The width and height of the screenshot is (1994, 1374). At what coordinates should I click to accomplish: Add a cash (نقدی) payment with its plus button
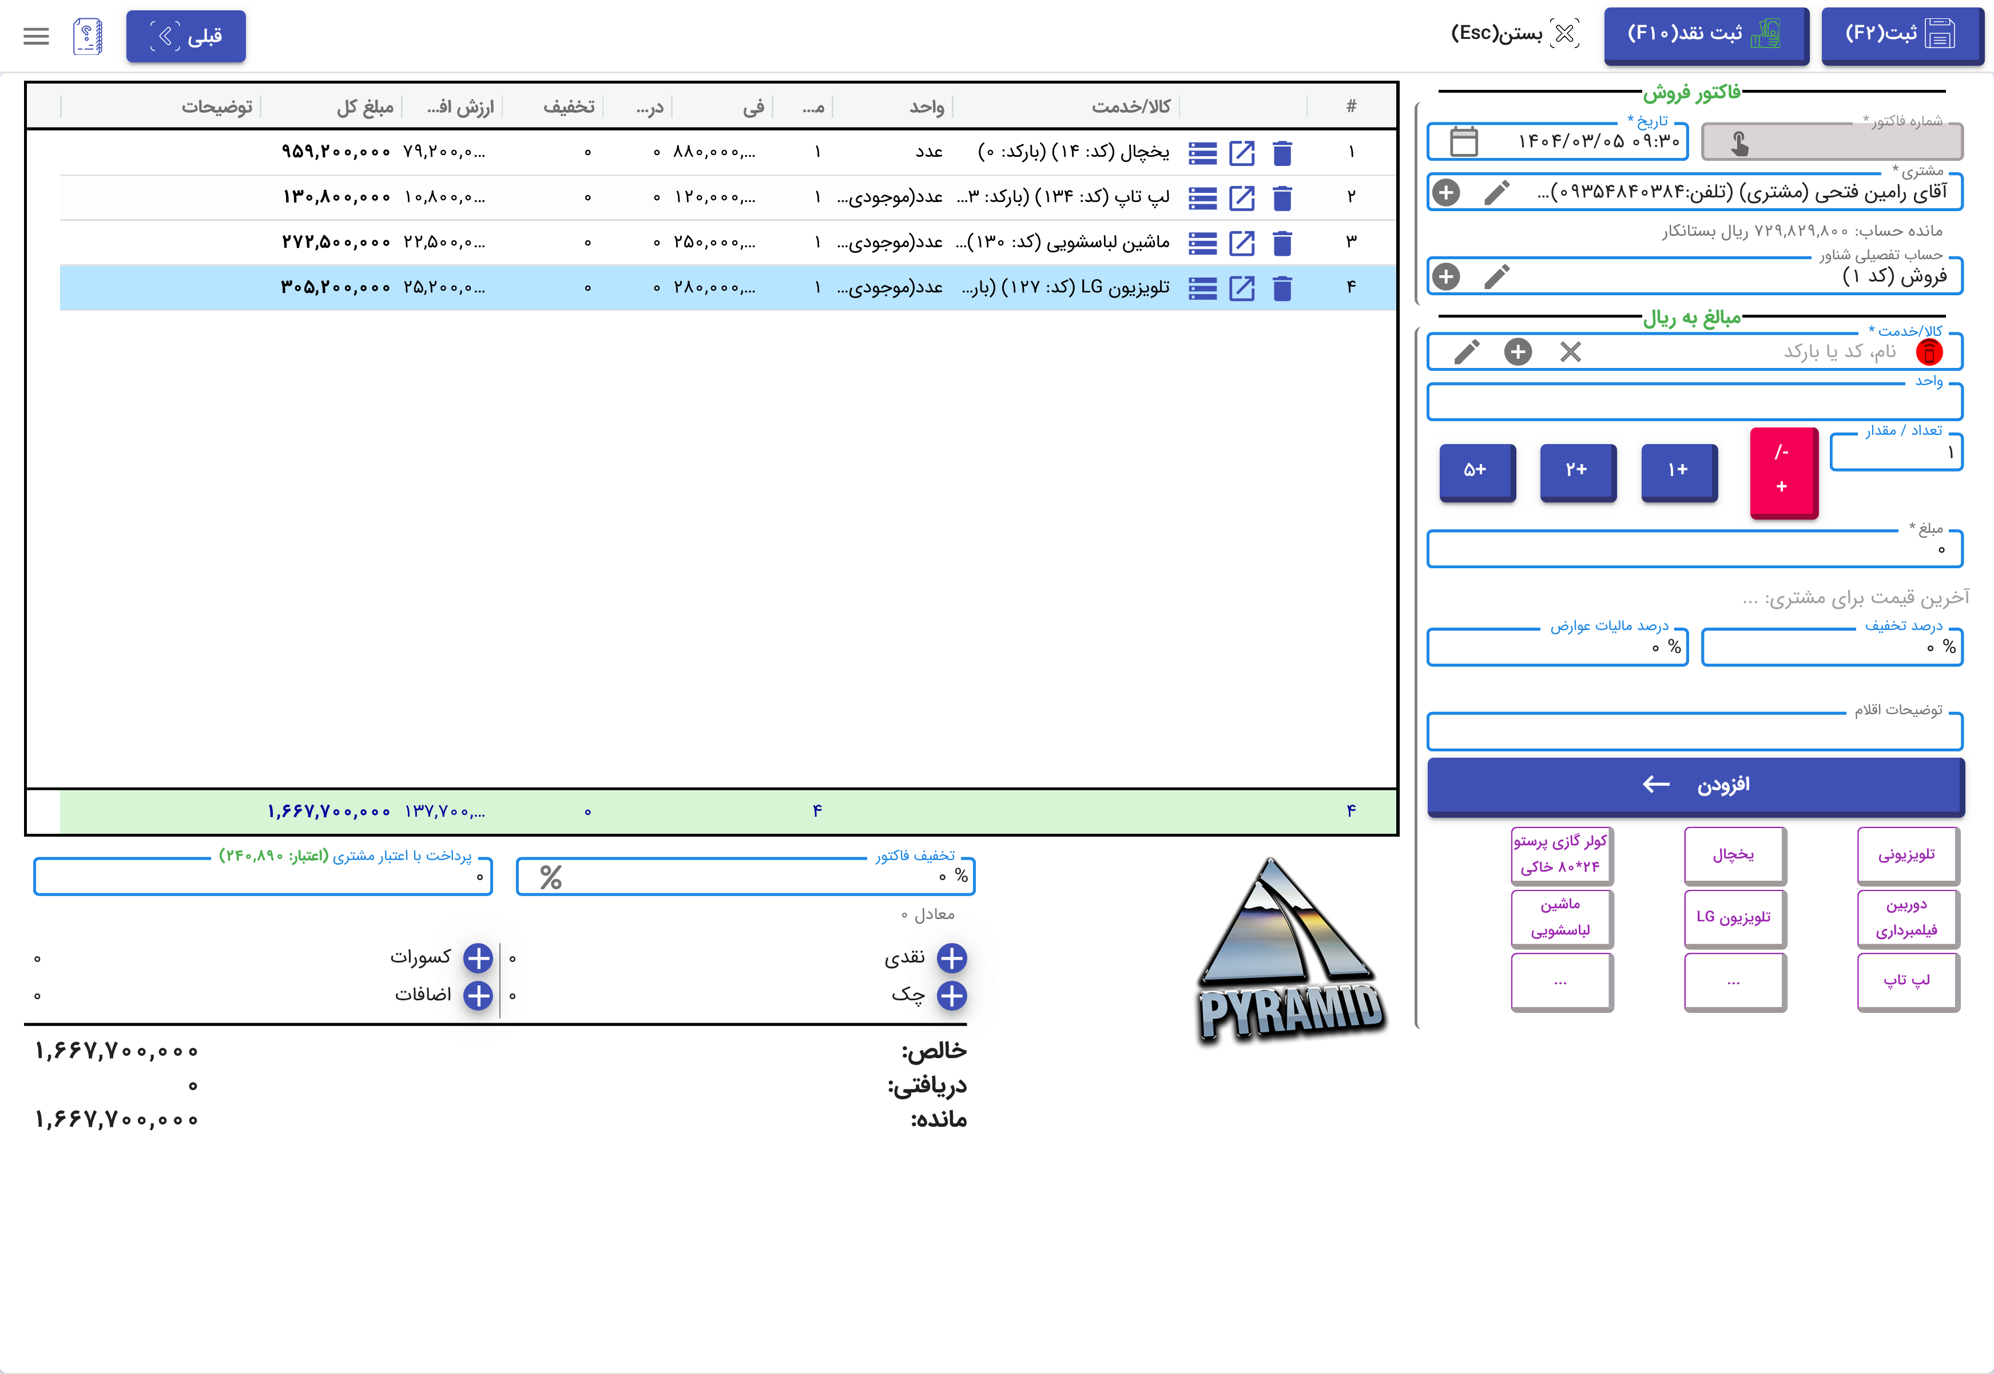tap(951, 957)
